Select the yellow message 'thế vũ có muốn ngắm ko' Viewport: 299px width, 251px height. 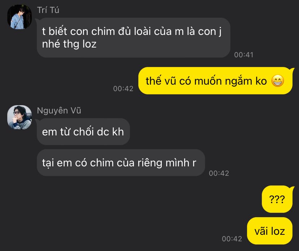click(215, 81)
